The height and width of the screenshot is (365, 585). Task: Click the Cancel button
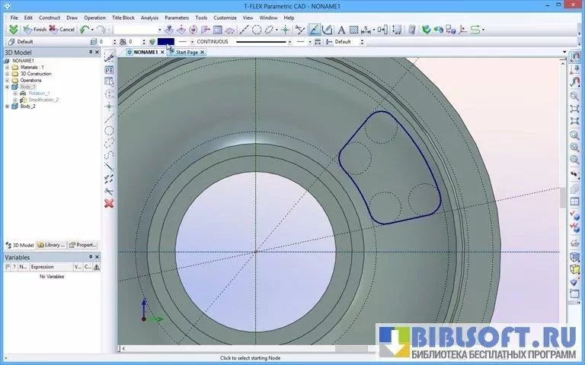pyautogui.click(x=62, y=30)
